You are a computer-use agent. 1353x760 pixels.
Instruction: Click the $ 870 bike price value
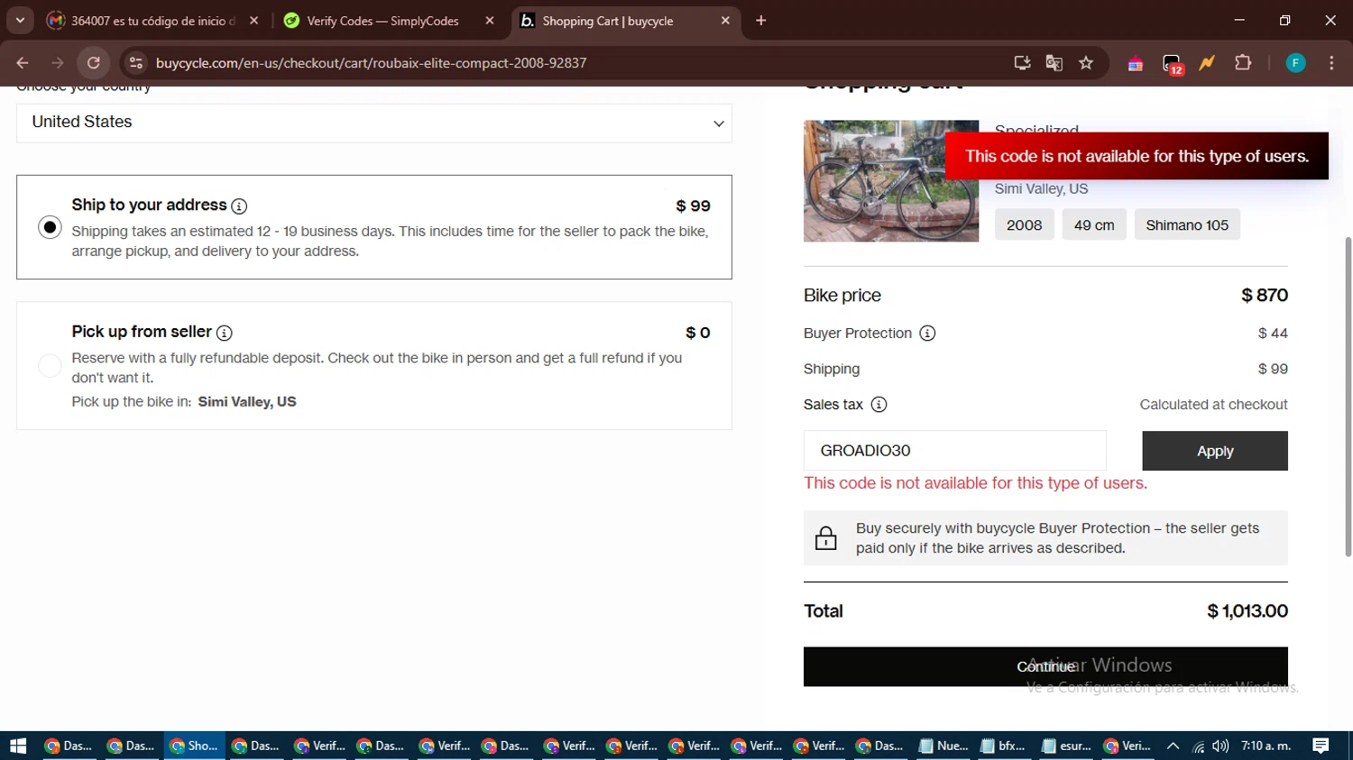1265,295
